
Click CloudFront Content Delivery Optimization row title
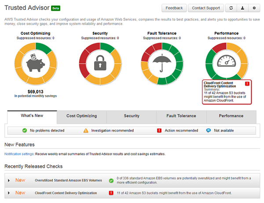coord(66,193)
